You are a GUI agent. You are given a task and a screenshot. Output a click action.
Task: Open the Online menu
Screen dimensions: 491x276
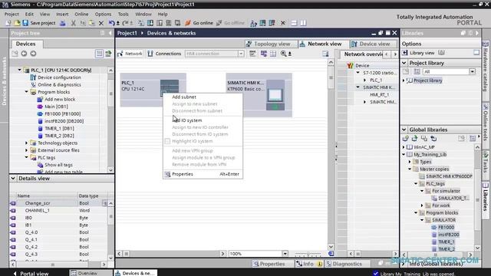[x=81, y=14]
